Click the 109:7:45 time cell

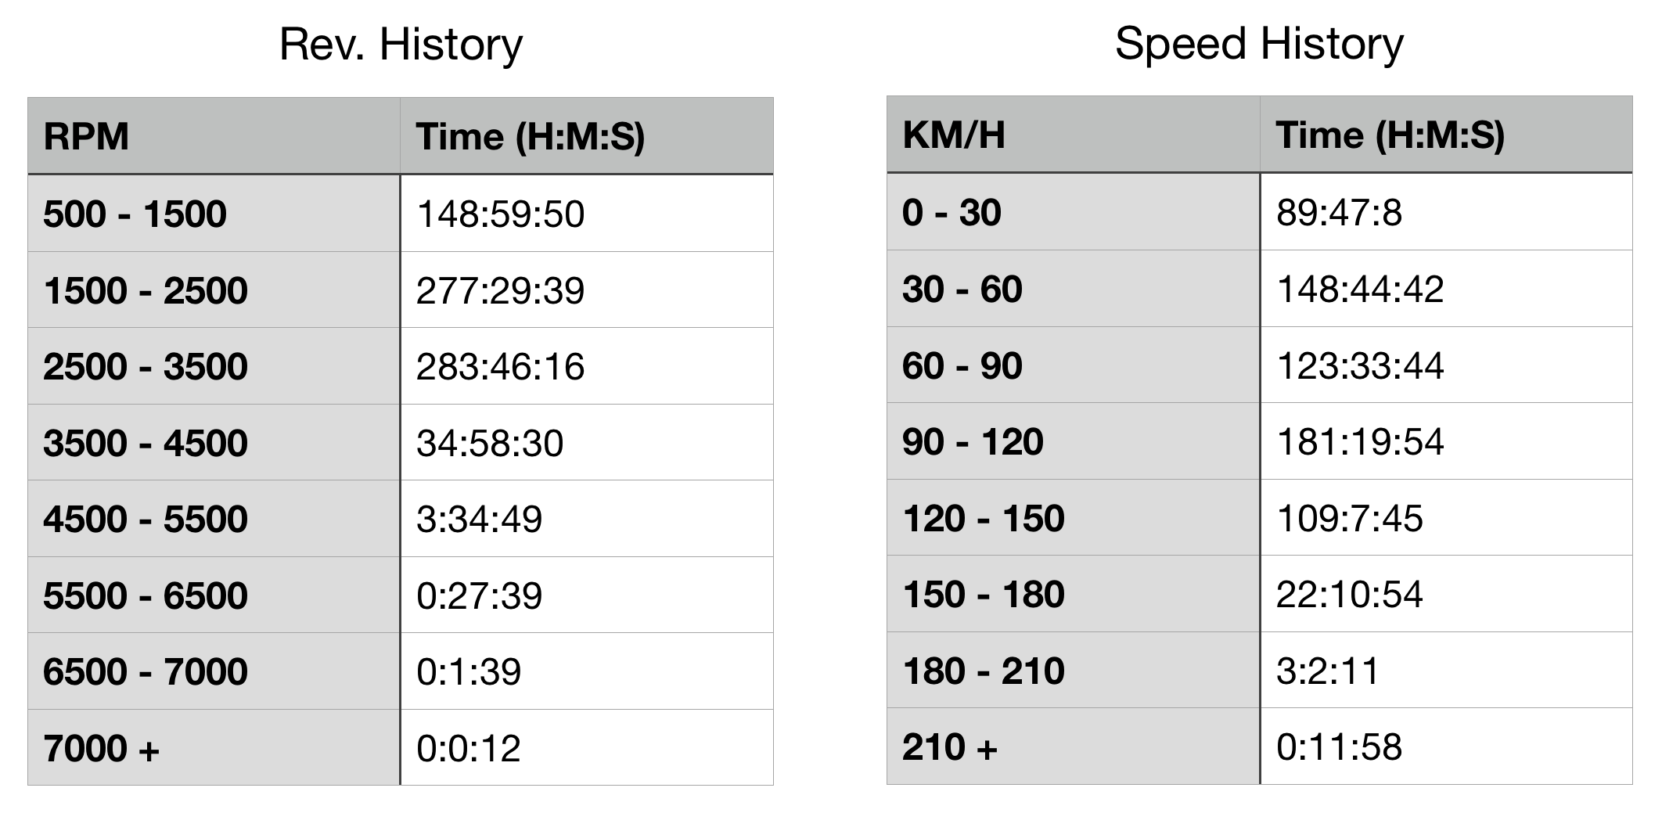click(1349, 518)
